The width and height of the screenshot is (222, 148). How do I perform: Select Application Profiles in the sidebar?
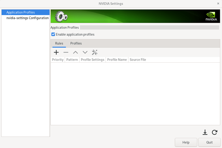(x=21, y=12)
